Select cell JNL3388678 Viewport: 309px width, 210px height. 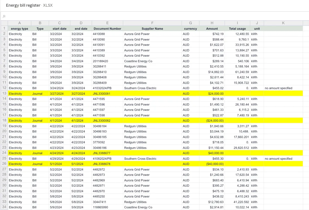(x=107, y=164)
